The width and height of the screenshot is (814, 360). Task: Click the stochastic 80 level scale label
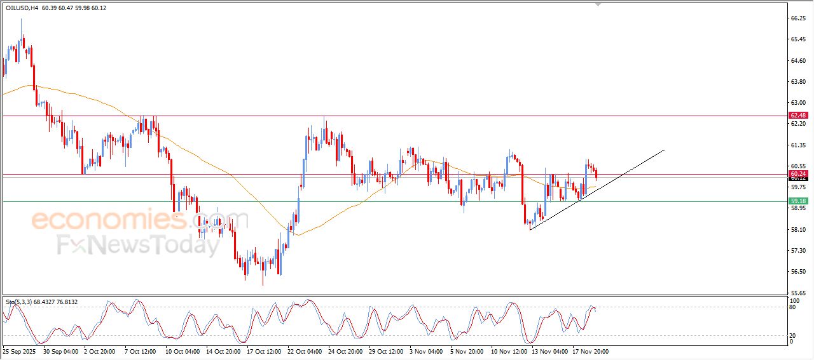792,307
